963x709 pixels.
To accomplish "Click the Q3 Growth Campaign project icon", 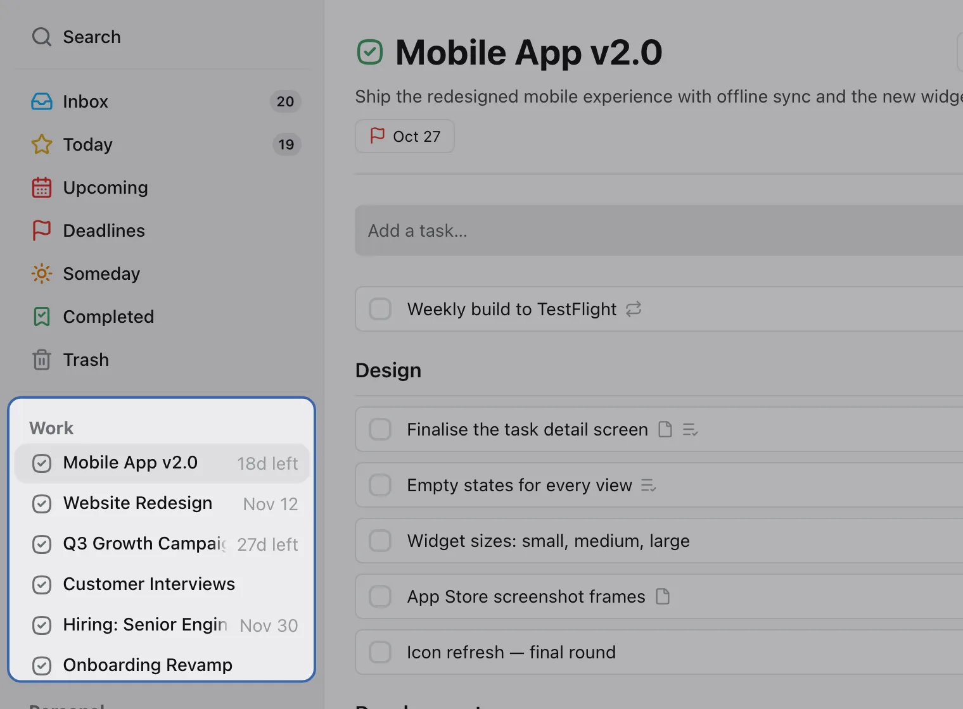I will (42, 544).
